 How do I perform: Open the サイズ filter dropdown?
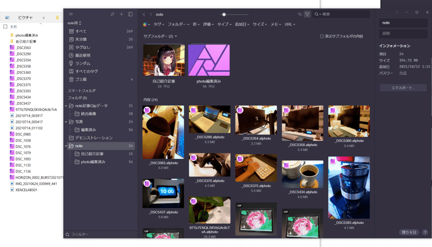(x=260, y=24)
